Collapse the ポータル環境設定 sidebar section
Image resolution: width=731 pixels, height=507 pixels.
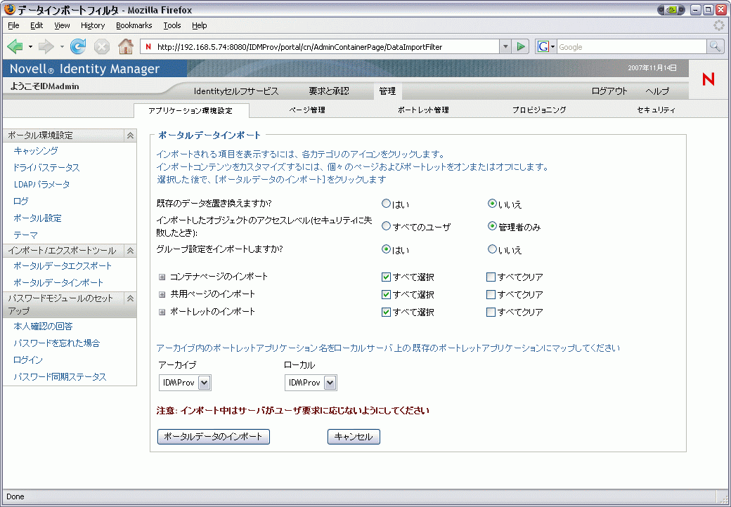131,136
